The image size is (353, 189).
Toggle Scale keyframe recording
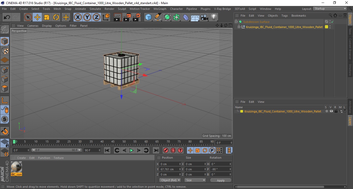(x=198, y=150)
